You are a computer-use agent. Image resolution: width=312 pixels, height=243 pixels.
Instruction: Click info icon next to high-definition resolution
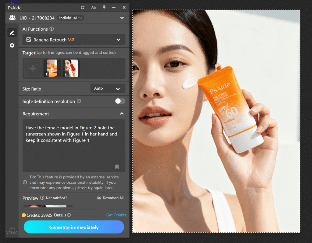(79, 101)
